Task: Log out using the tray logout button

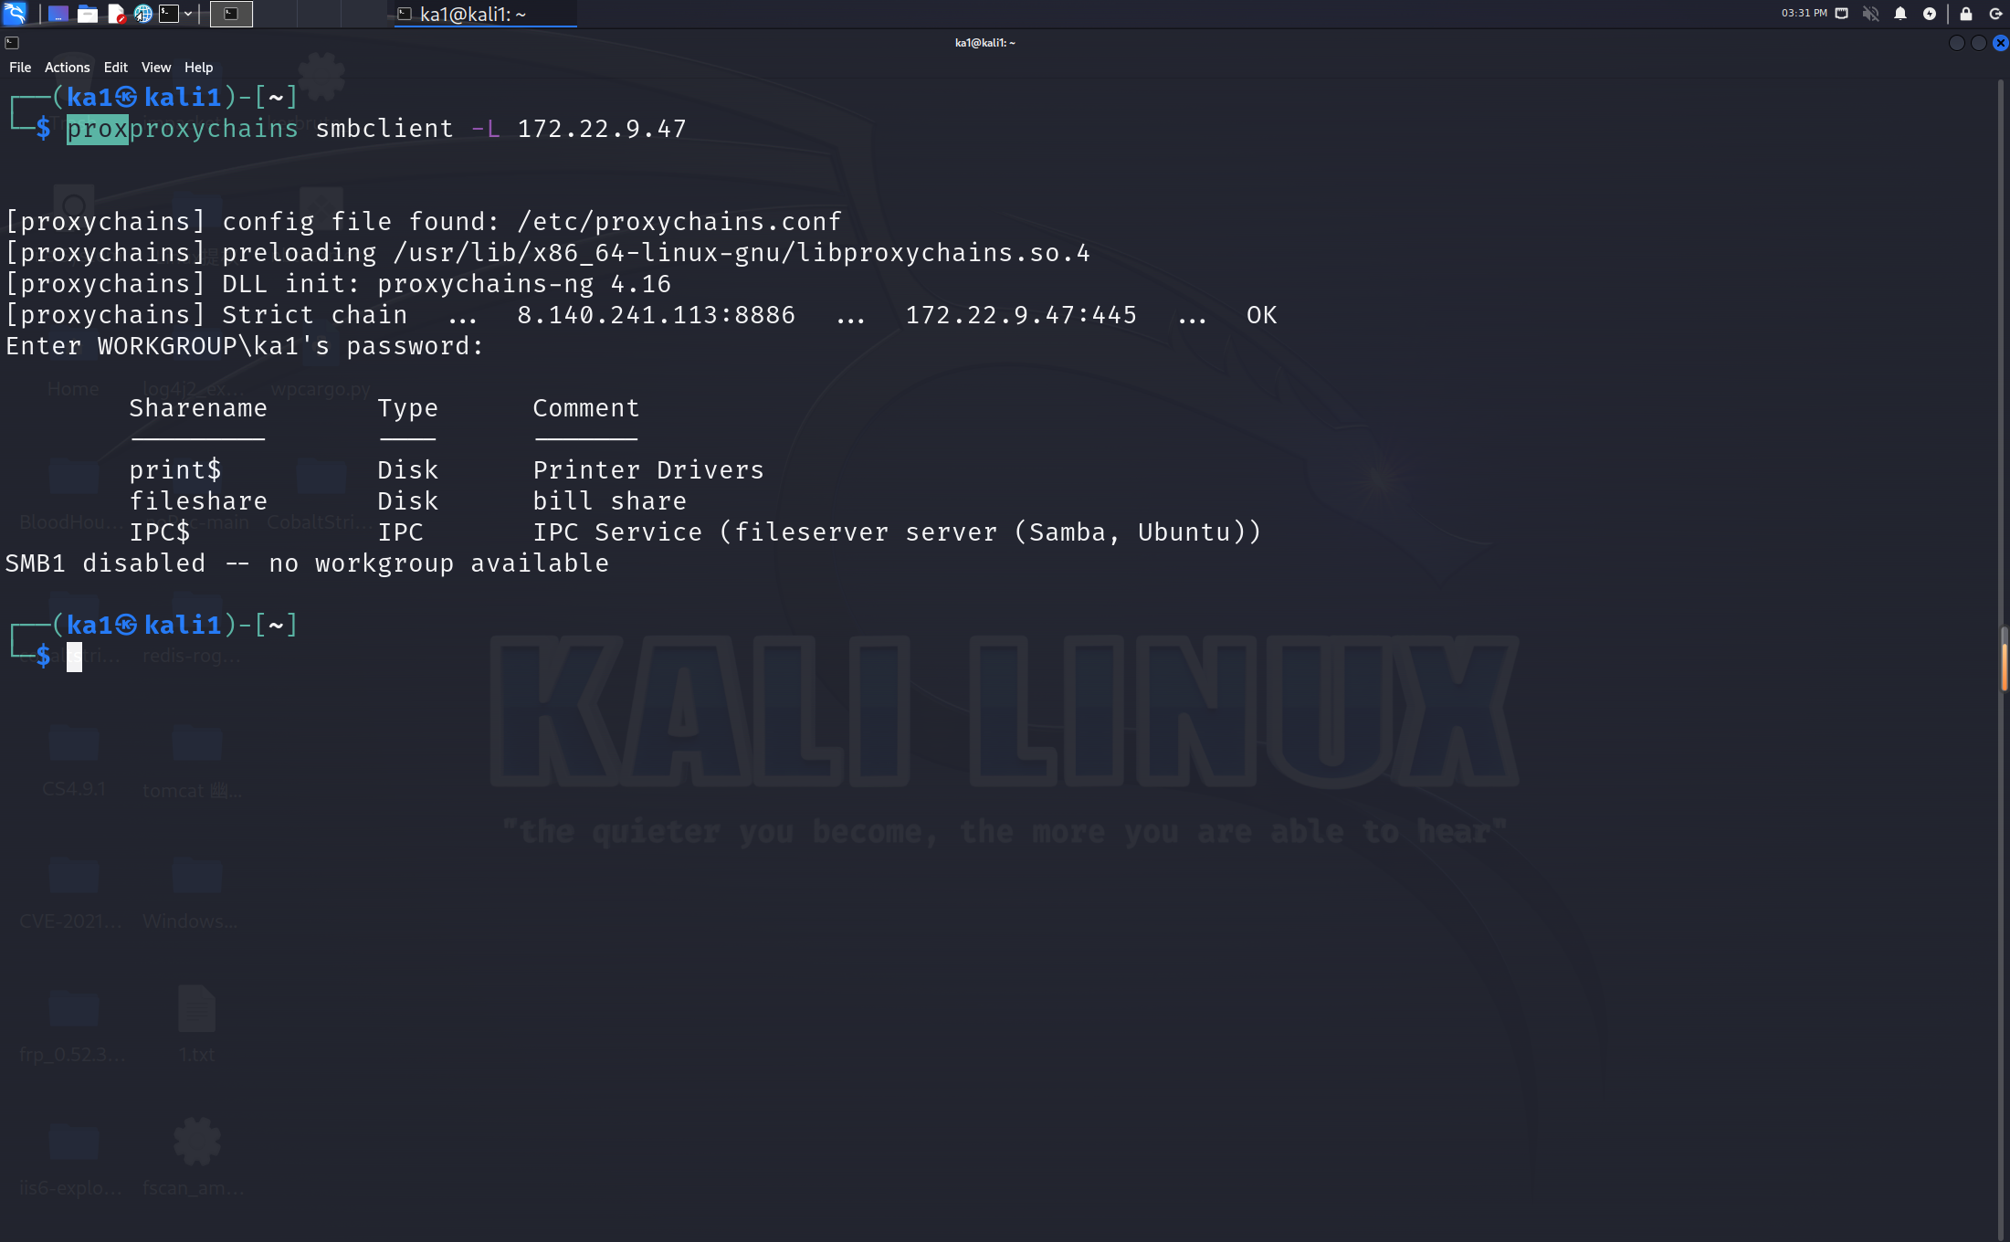Action: 1994,14
